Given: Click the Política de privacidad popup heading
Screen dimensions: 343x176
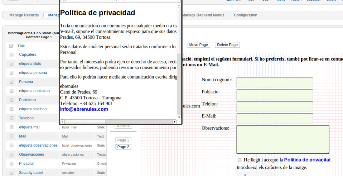Looking at the screenshot, I should coord(98,13).
